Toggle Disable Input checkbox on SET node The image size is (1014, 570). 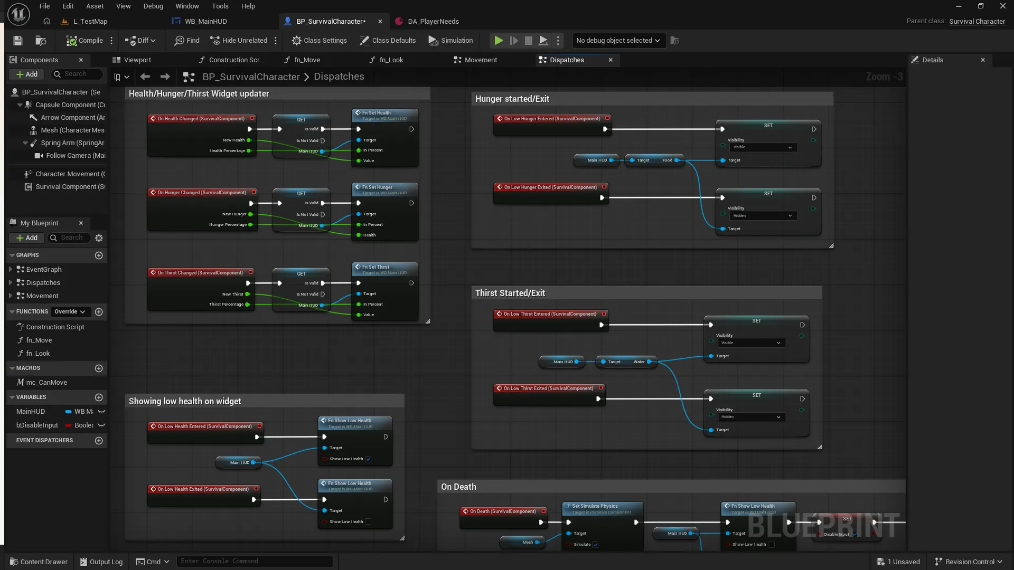click(x=855, y=535)
